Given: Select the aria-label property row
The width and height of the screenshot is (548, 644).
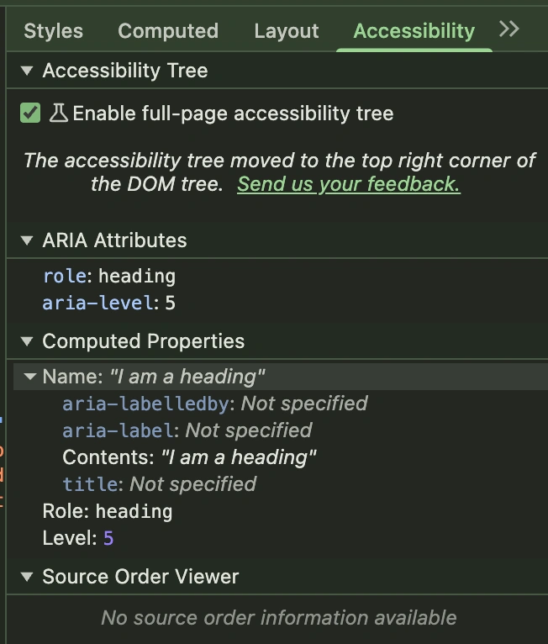Looking at the screenshot, I should pos(187,430).
